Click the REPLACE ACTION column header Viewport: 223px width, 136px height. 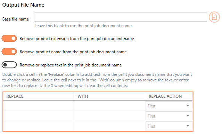point(169,96)
